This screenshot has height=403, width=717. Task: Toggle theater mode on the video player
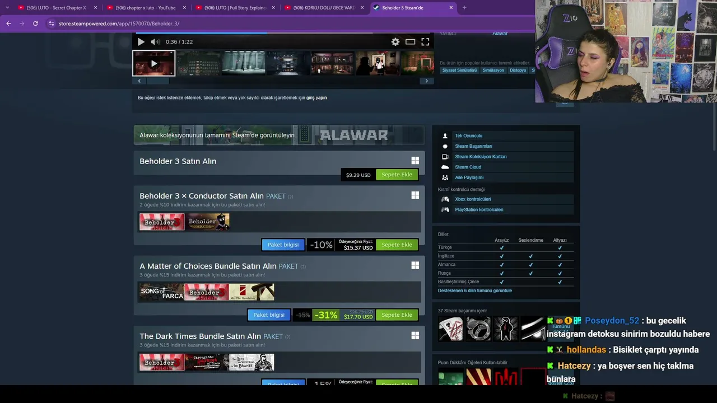pos(410,42)
